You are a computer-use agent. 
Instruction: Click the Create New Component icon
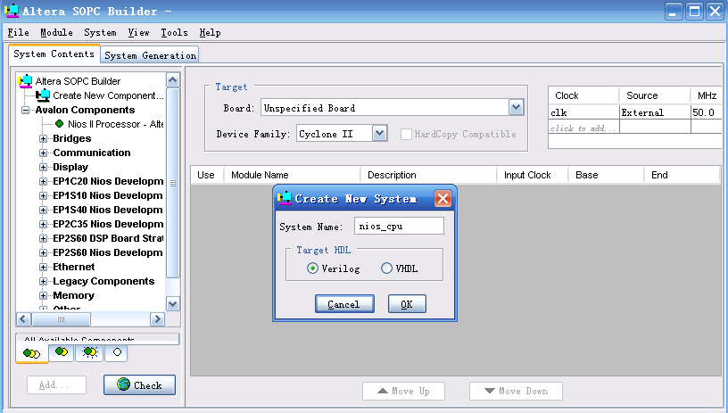tap(43, 95)
